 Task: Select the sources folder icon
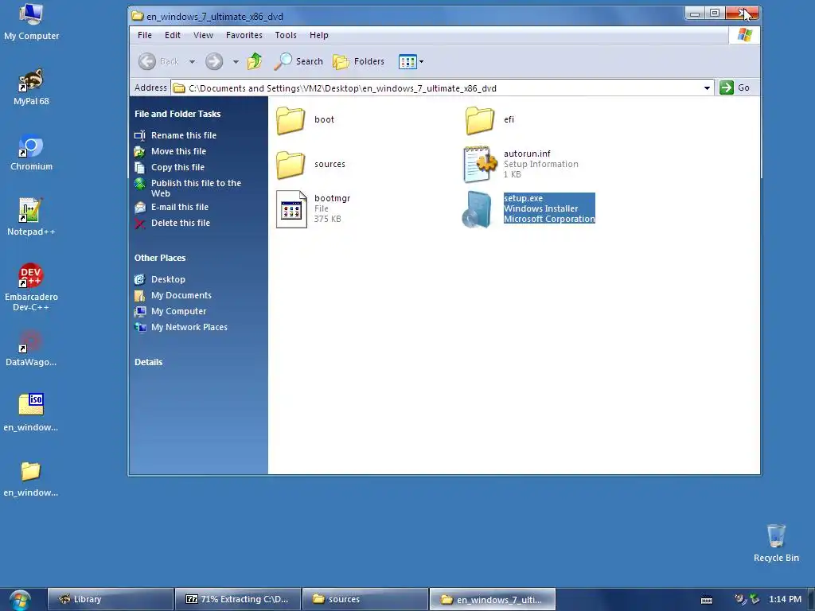click(291, 164)
